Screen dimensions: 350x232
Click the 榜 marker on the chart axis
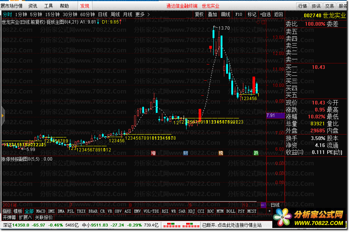point(221,153)
